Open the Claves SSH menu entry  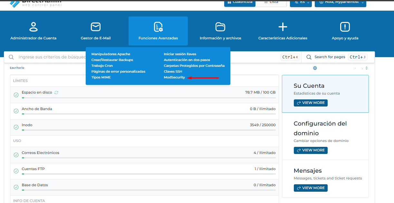(173, 72)
